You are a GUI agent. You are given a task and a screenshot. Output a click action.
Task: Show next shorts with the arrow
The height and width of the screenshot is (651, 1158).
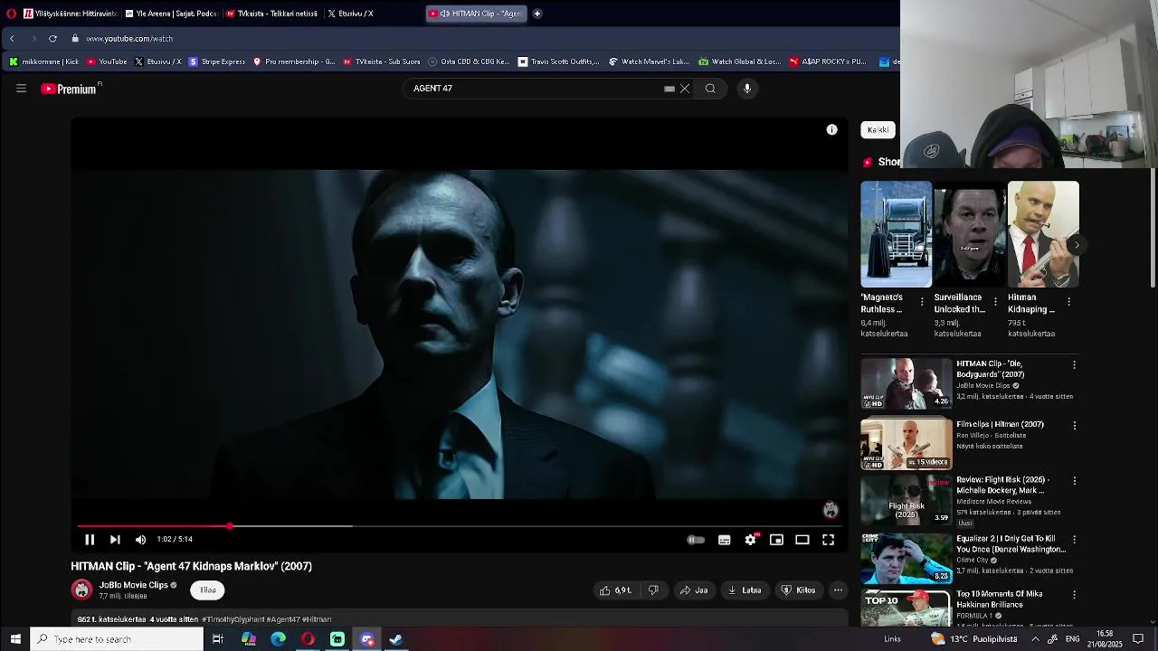point(1077,245)
